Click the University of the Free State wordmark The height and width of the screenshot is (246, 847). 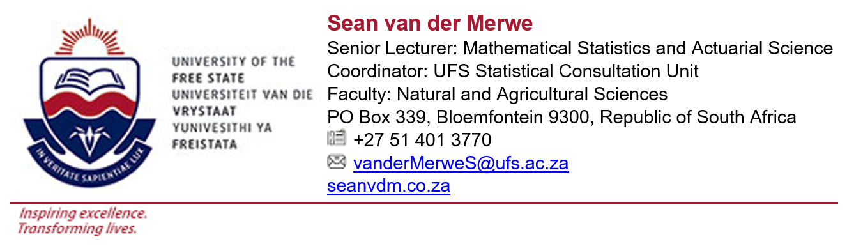pos(234,70)
